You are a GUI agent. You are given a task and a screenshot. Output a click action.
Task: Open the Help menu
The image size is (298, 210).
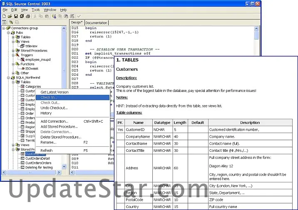(x=64, y=10)
